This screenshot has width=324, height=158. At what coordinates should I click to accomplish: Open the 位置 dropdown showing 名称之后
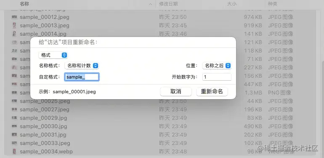[x=217, y=66]
